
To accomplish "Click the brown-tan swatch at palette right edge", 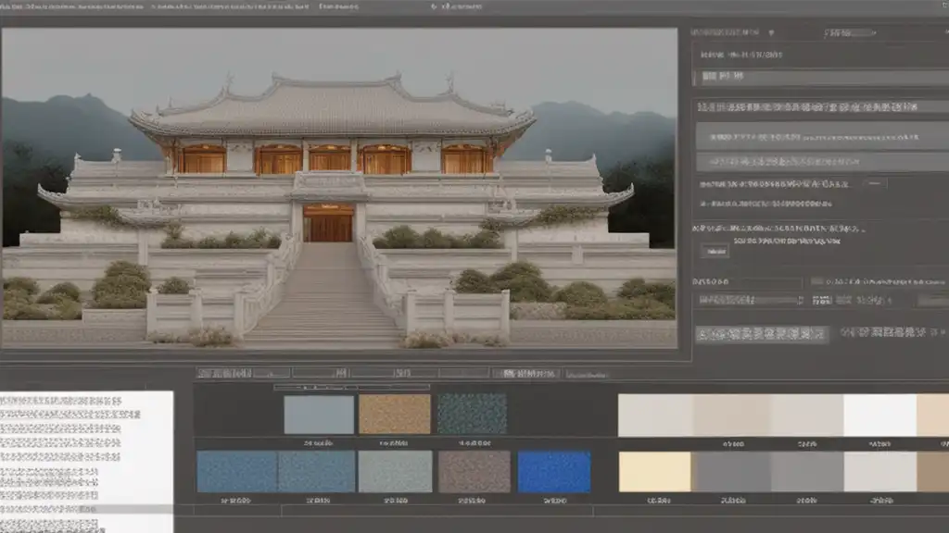I will [x=932, y=472].
